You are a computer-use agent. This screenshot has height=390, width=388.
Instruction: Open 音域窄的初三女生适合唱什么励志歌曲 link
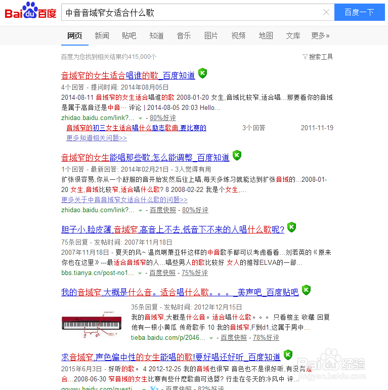[x=136, y=128]
